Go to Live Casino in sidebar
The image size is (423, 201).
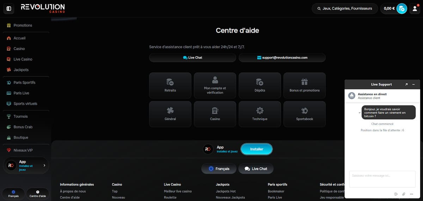tap(23, 59)
